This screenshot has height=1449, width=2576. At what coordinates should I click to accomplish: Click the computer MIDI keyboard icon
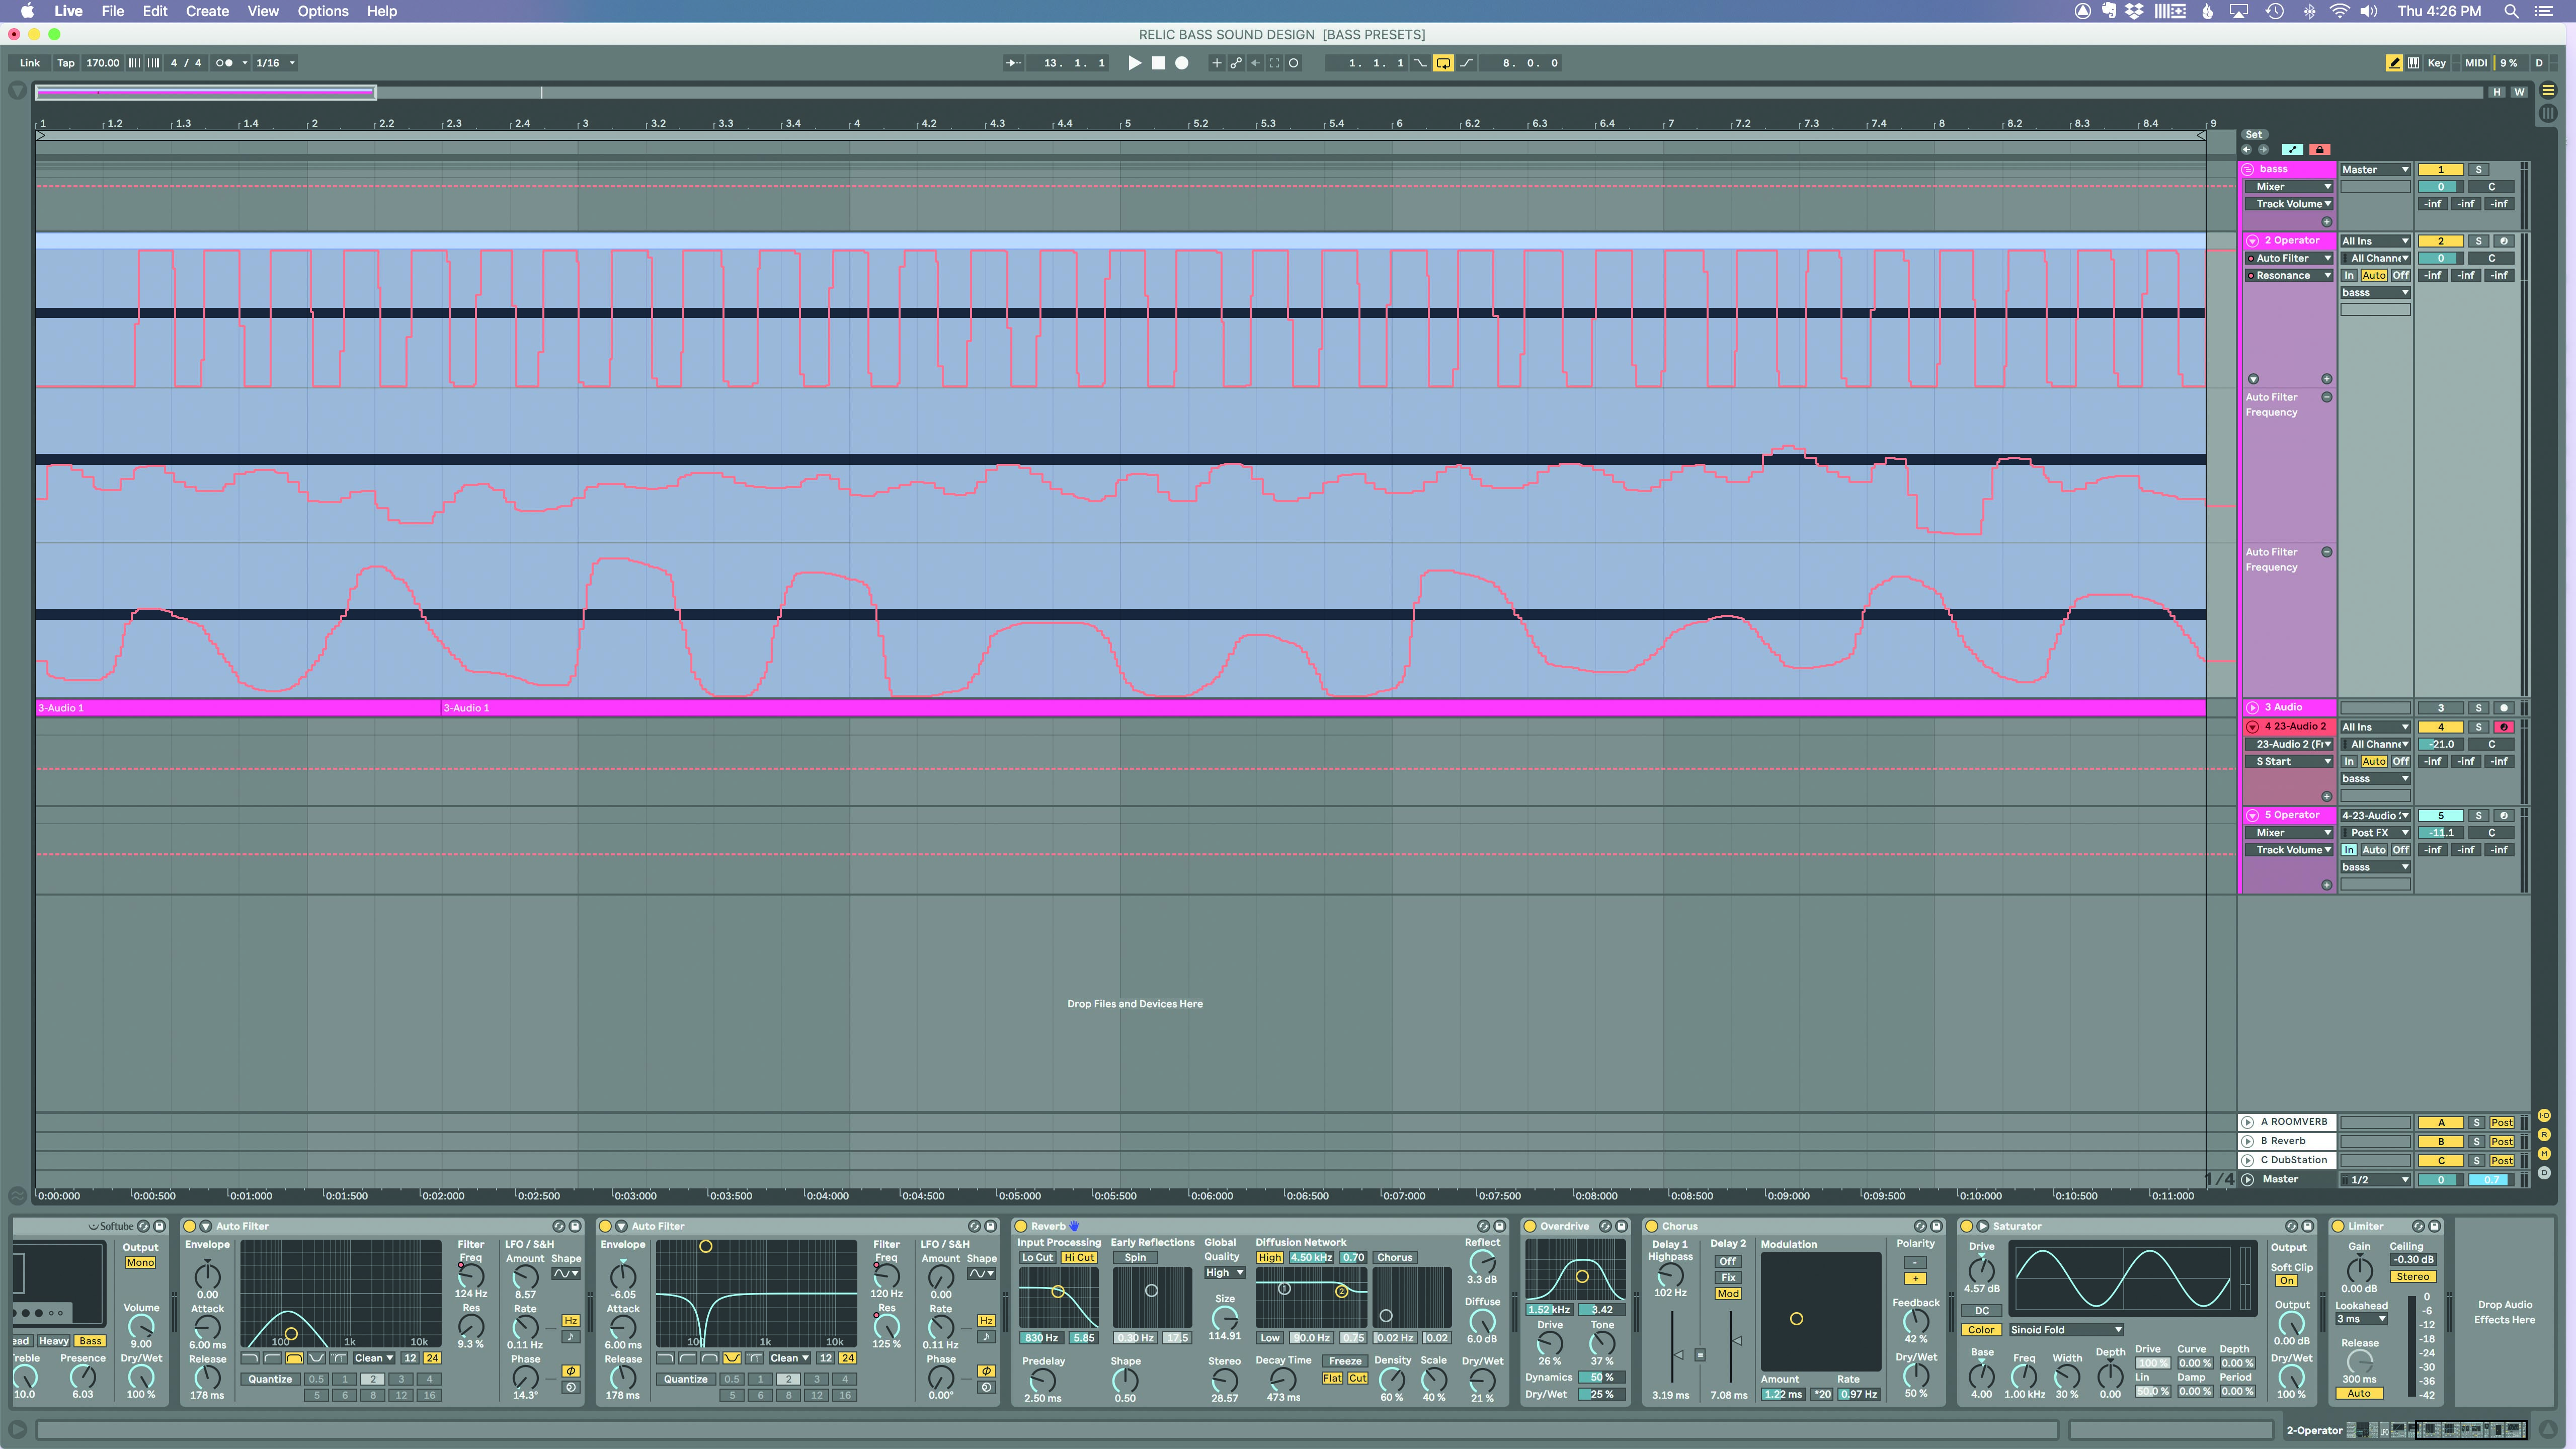pos(2414,63)
